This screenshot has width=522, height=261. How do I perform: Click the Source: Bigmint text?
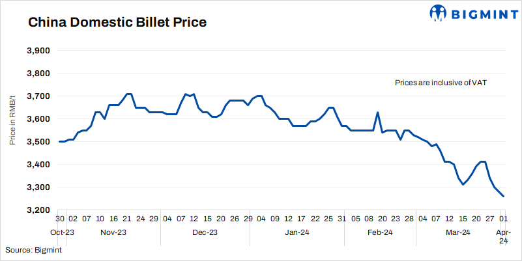[x=35, y=251]
